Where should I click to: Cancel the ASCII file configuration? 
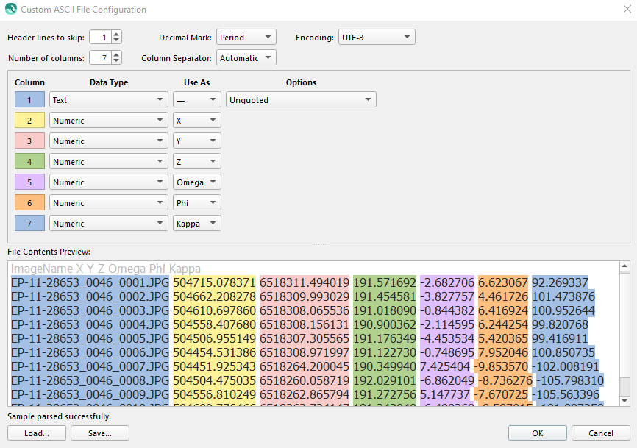[x=602, y=433]
